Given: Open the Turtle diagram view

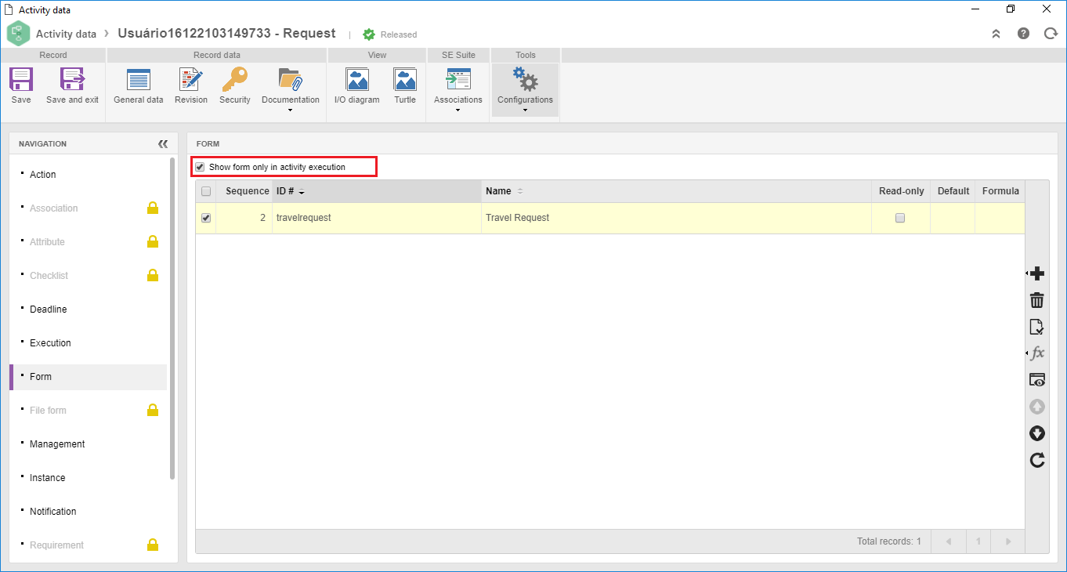Looking at the screenshot, I should click(405, 80).
